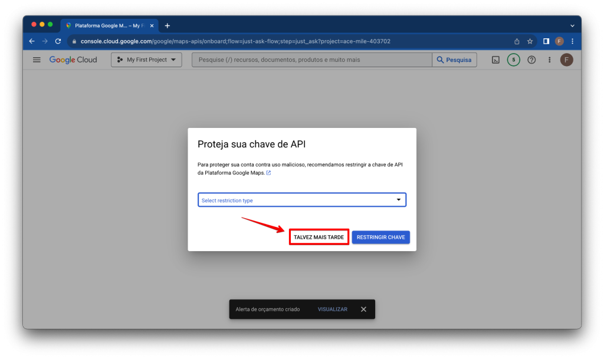Open the Google account avatar F
This screenshot has width=604, height=359.
[567, 60]
